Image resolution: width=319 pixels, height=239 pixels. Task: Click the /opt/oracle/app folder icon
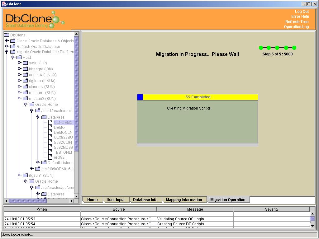tap(38, 187)
